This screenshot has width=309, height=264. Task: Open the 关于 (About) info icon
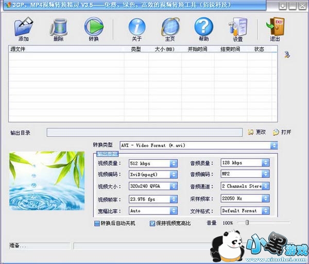pos(137,27)
